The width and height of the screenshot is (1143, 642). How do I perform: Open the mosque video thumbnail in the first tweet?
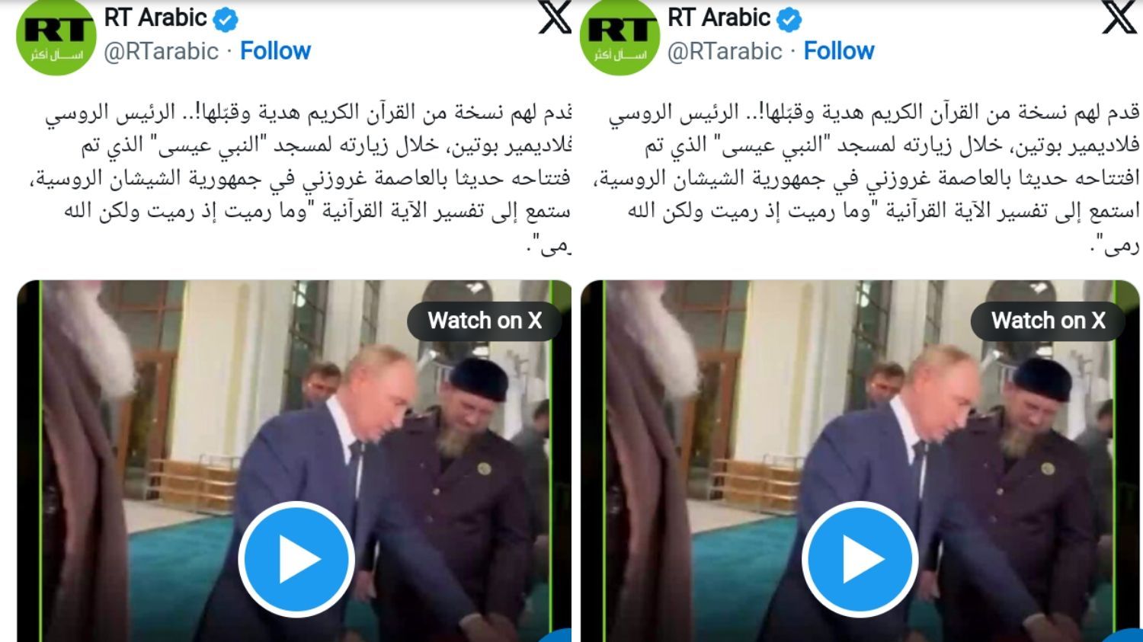pyautogui.click(x=294, y=461)
